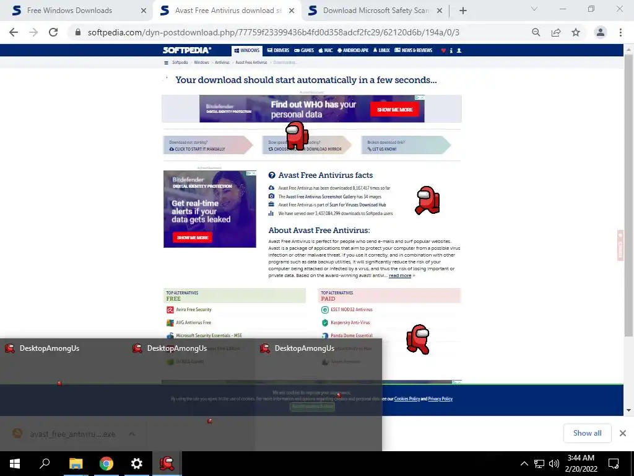
Task: Open Panda Dome Essential alternative
Action: click(352, 335)
